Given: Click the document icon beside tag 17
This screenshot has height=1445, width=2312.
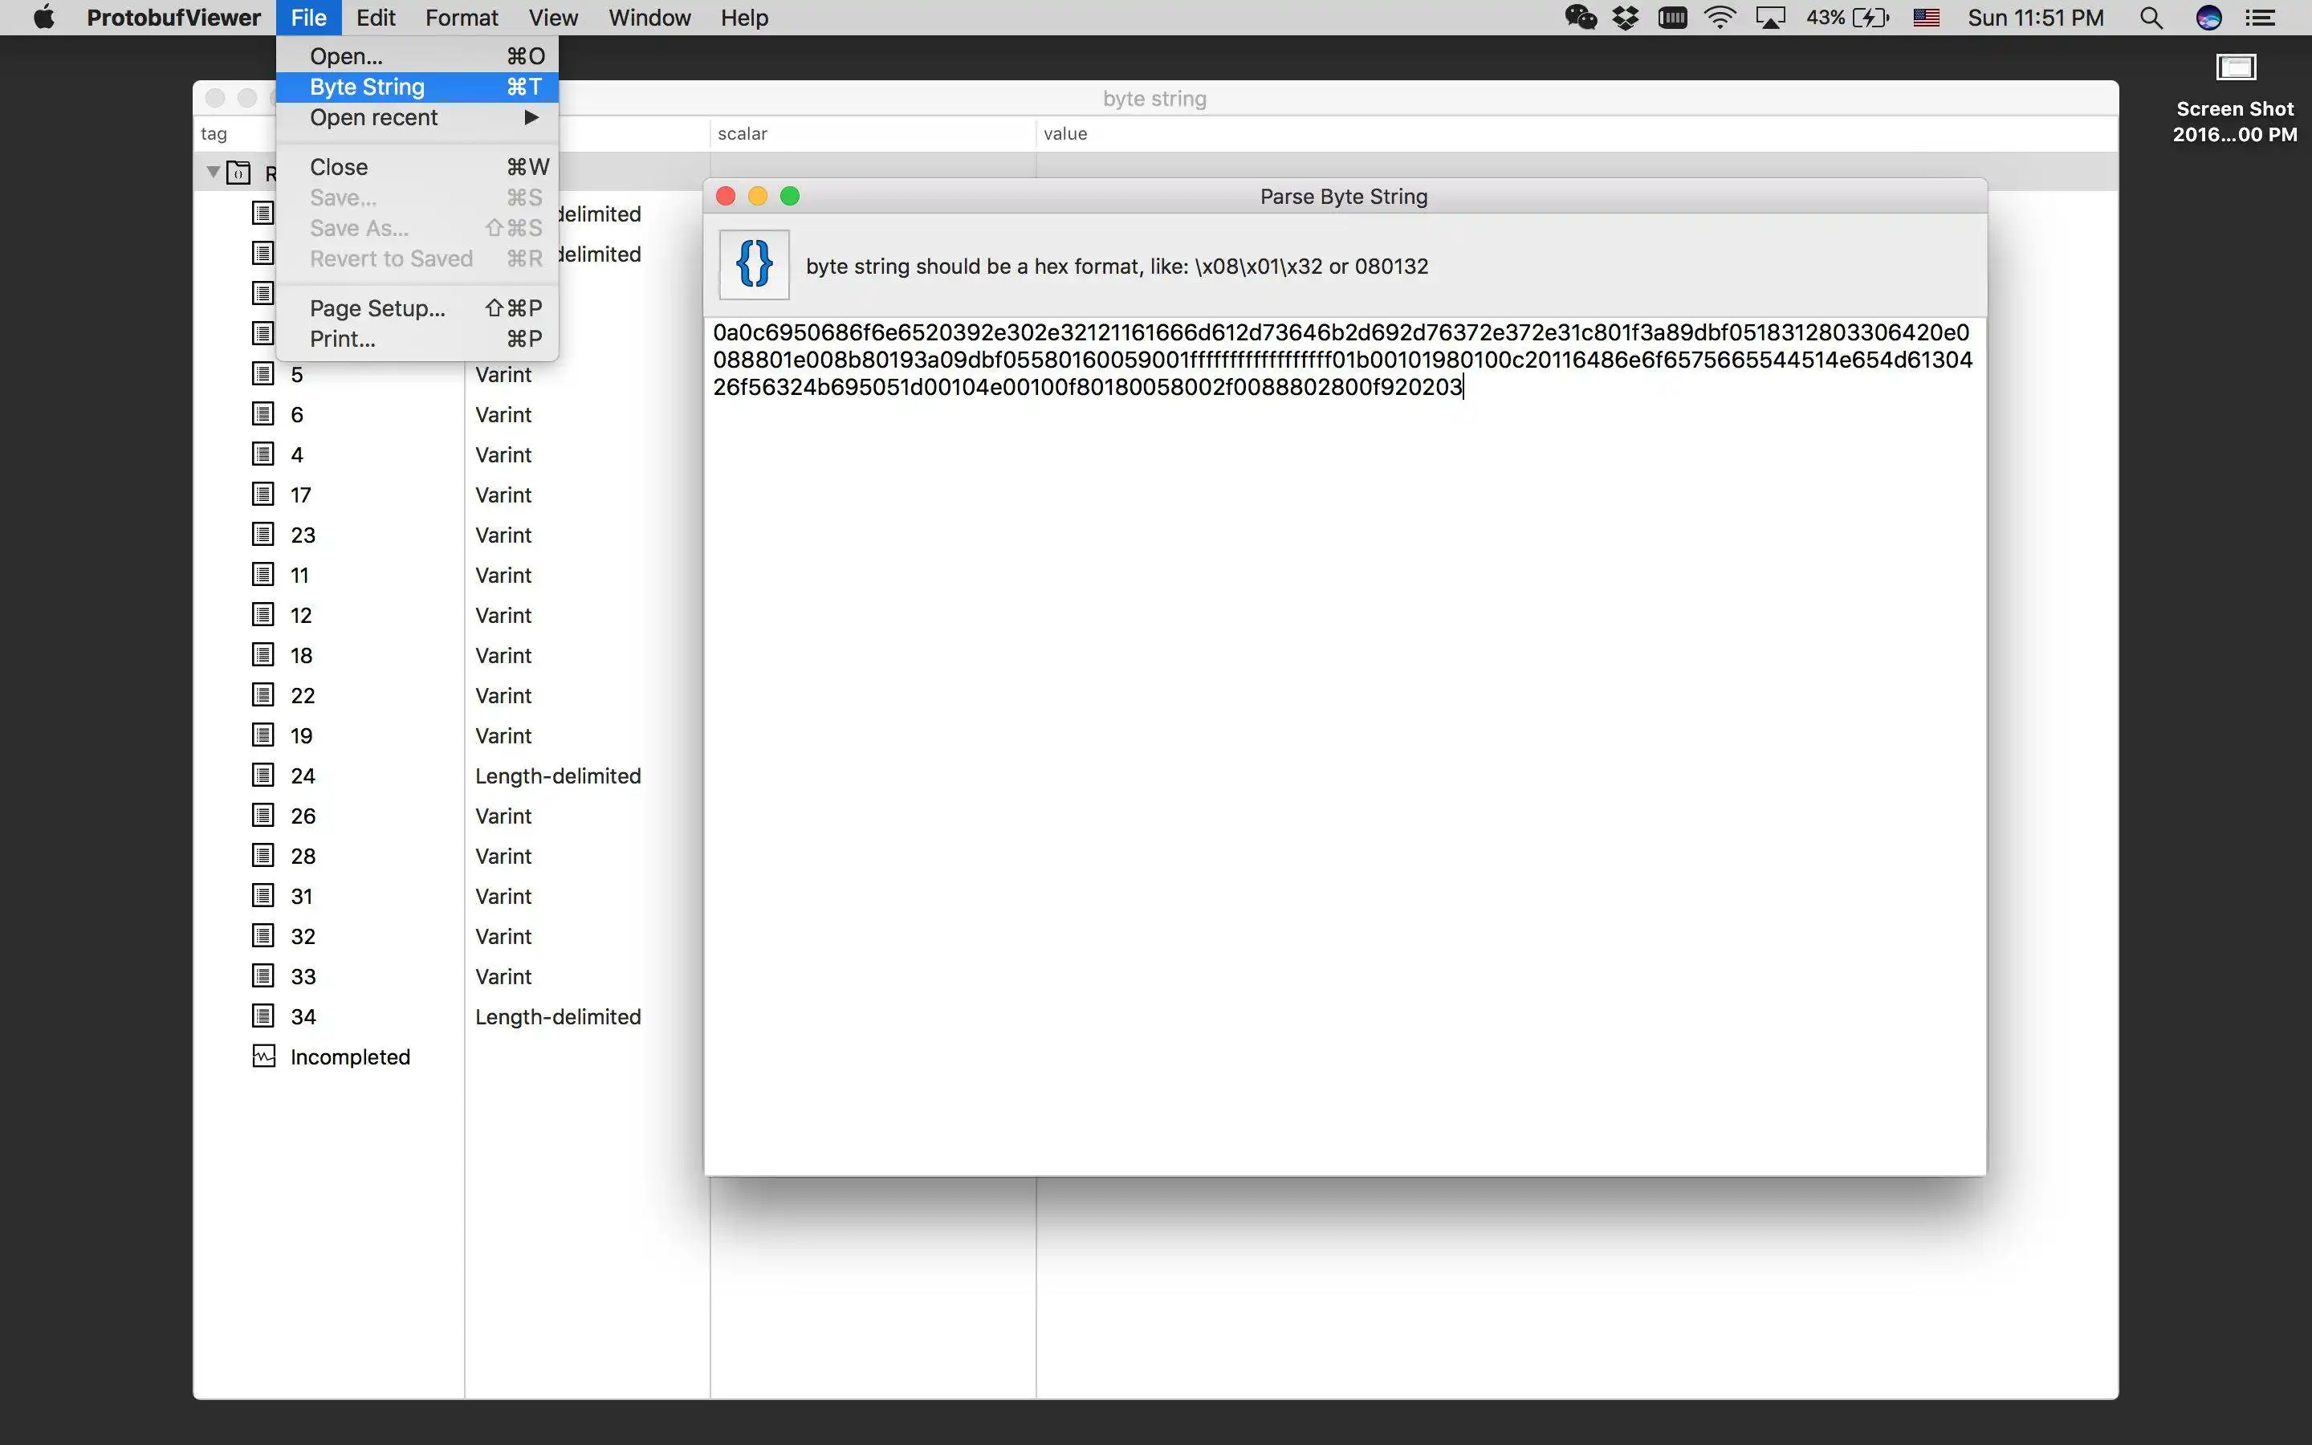Looking at the screenshot, I should 263,494.
